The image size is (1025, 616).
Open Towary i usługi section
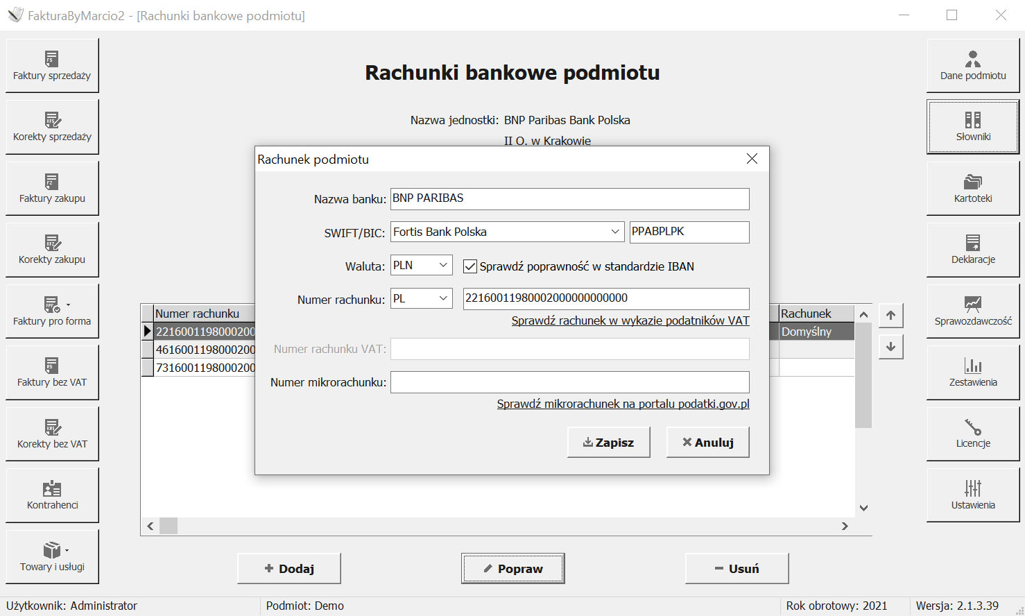tap(52, 556)
